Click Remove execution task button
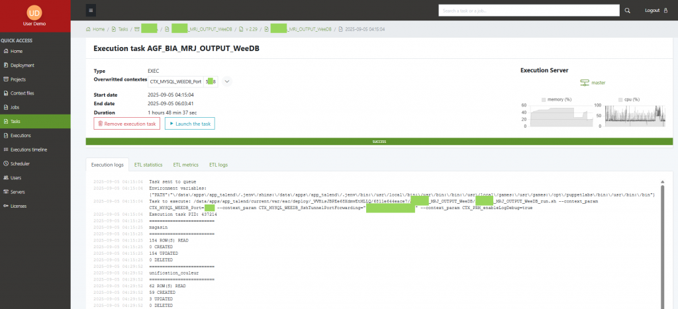This screenshot has height=309, width=678. coord(126,124)
